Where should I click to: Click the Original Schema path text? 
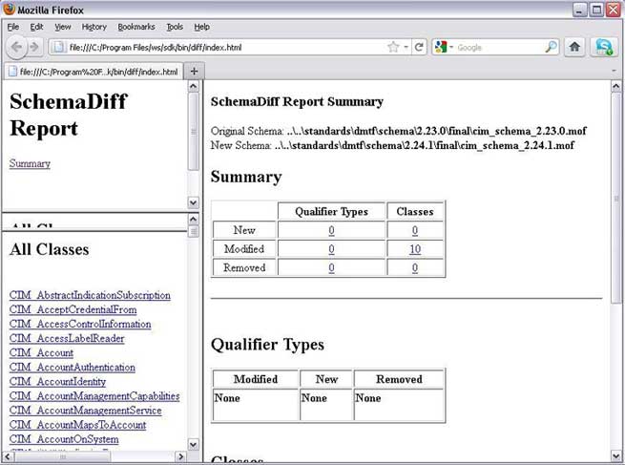click(x=436, y=131)
